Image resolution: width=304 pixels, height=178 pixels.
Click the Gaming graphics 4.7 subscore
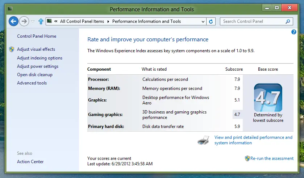coord(237,115)
